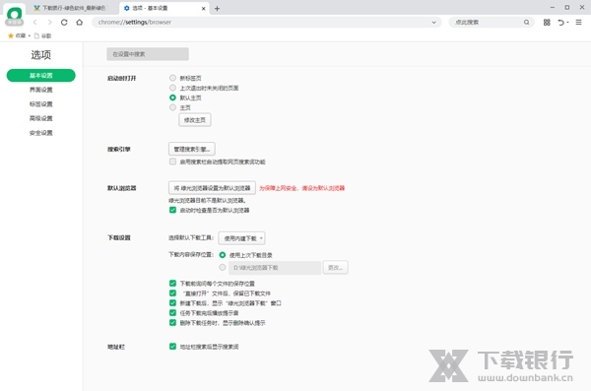Click the 管理搜索引擎... button
Viewport: 591px width, 391px height.
[x=192, y=149]
